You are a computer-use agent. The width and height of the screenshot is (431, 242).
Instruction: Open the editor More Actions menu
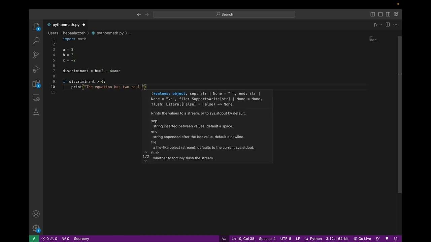(395, 25)
